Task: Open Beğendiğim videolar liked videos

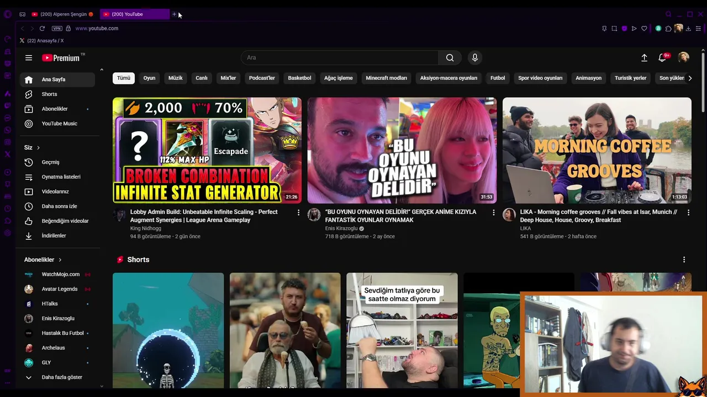Action: 57,221
